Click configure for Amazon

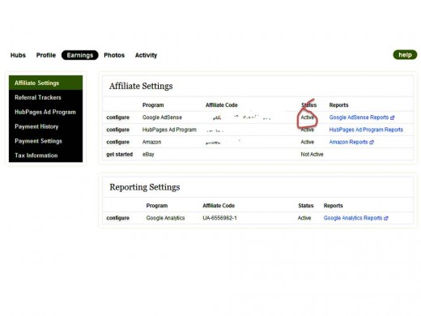point(118,142)
